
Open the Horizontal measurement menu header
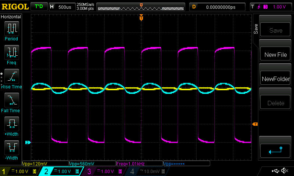11,17
